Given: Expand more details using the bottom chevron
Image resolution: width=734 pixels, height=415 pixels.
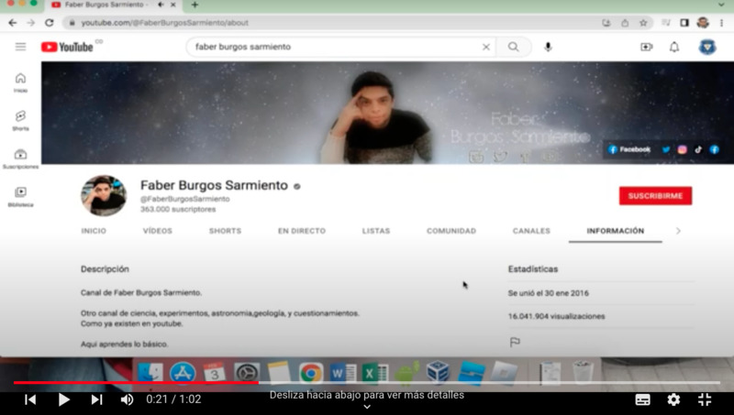Looking at the screenshot, I should coord(367,407).
